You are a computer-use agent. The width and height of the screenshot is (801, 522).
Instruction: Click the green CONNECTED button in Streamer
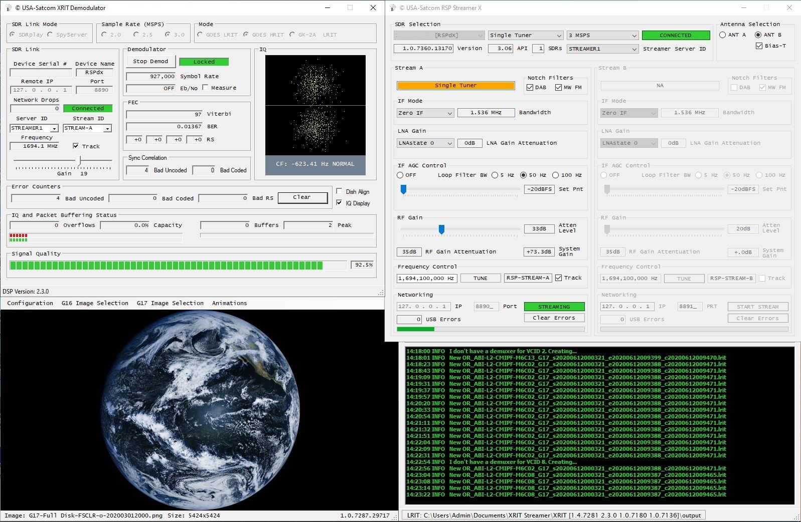[676, 35]
